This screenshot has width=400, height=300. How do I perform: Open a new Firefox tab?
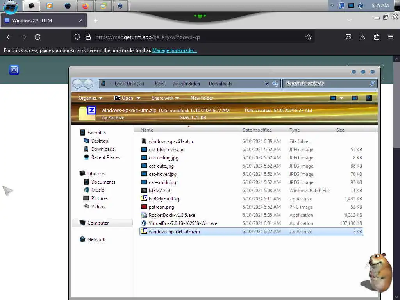[96, 21]
